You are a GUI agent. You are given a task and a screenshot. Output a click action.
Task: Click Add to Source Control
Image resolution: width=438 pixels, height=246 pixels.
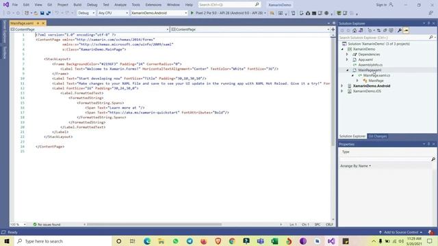[401, 232]
